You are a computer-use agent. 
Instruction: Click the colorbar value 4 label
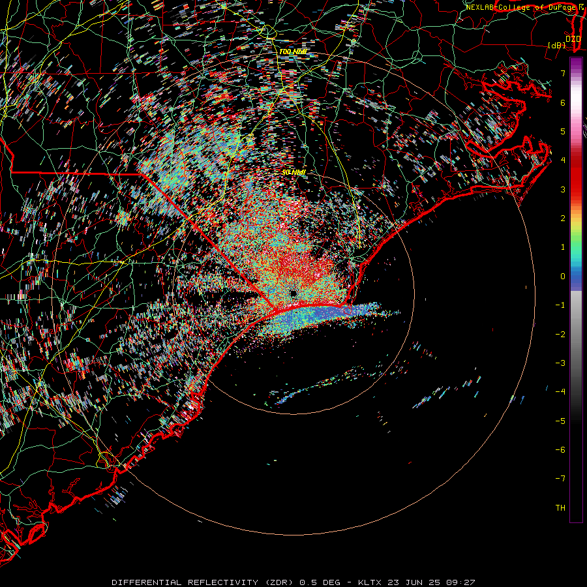click(x=563, y=160)
